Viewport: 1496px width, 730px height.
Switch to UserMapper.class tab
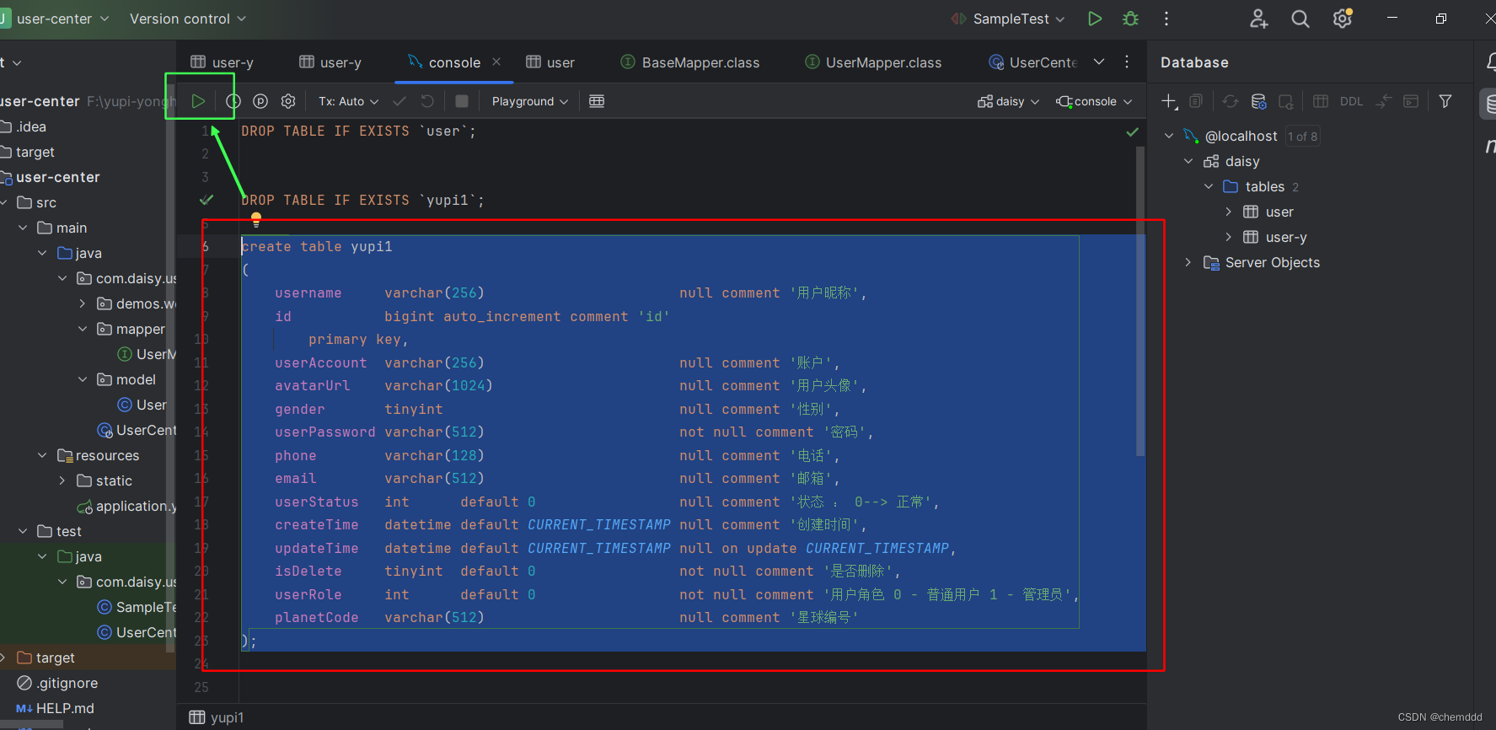click(x=873, y=62)
